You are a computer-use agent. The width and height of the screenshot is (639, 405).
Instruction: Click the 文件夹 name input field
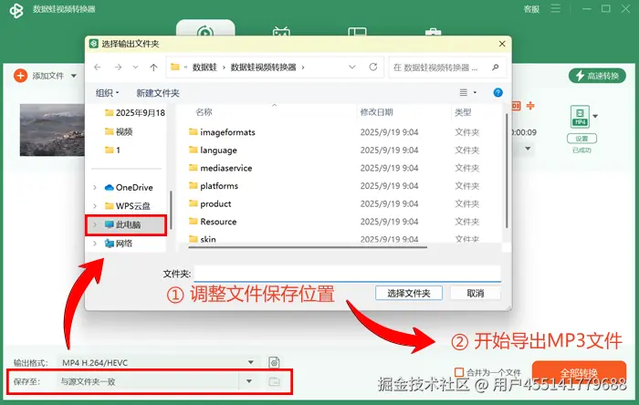[348, 273]
